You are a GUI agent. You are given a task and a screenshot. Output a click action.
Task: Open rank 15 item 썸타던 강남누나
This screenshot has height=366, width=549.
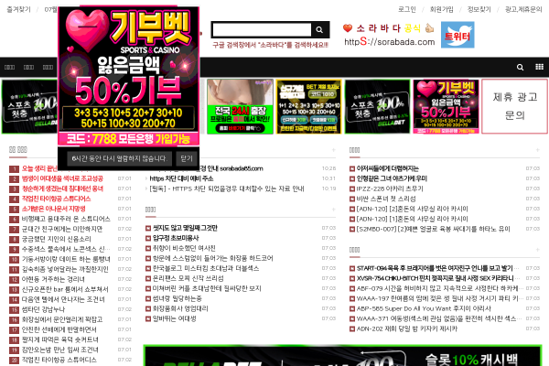(x=43, y=309)
